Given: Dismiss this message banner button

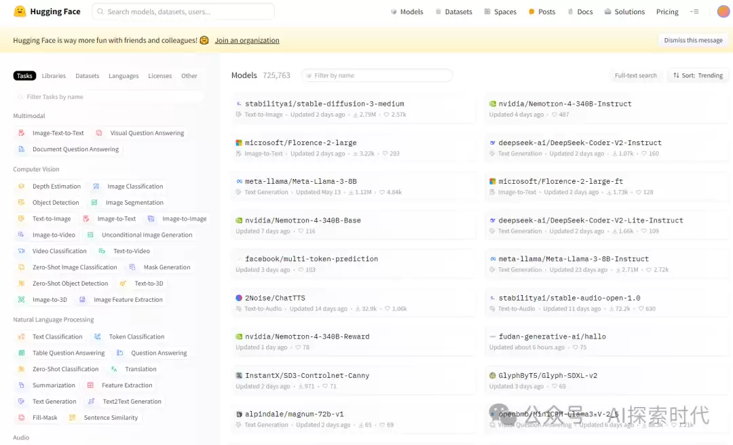Looking at the screenshot, I should pyautogui.click(x=693, y=40).
